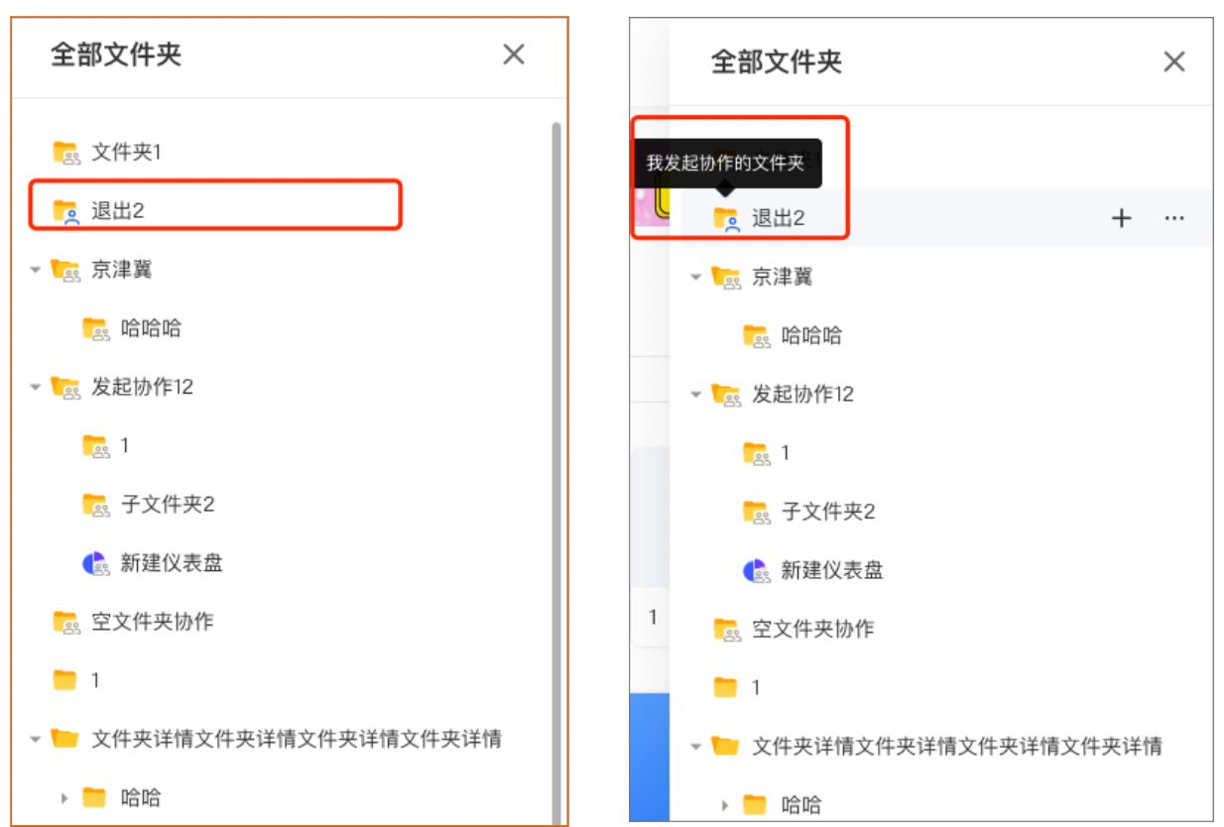Viewport: 1224px width, 827px height.
Task: Select 发起协作12 label in left panel
Action: [x=142, y=387]
